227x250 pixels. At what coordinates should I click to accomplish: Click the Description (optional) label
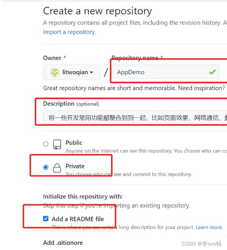tap(71, 104)
